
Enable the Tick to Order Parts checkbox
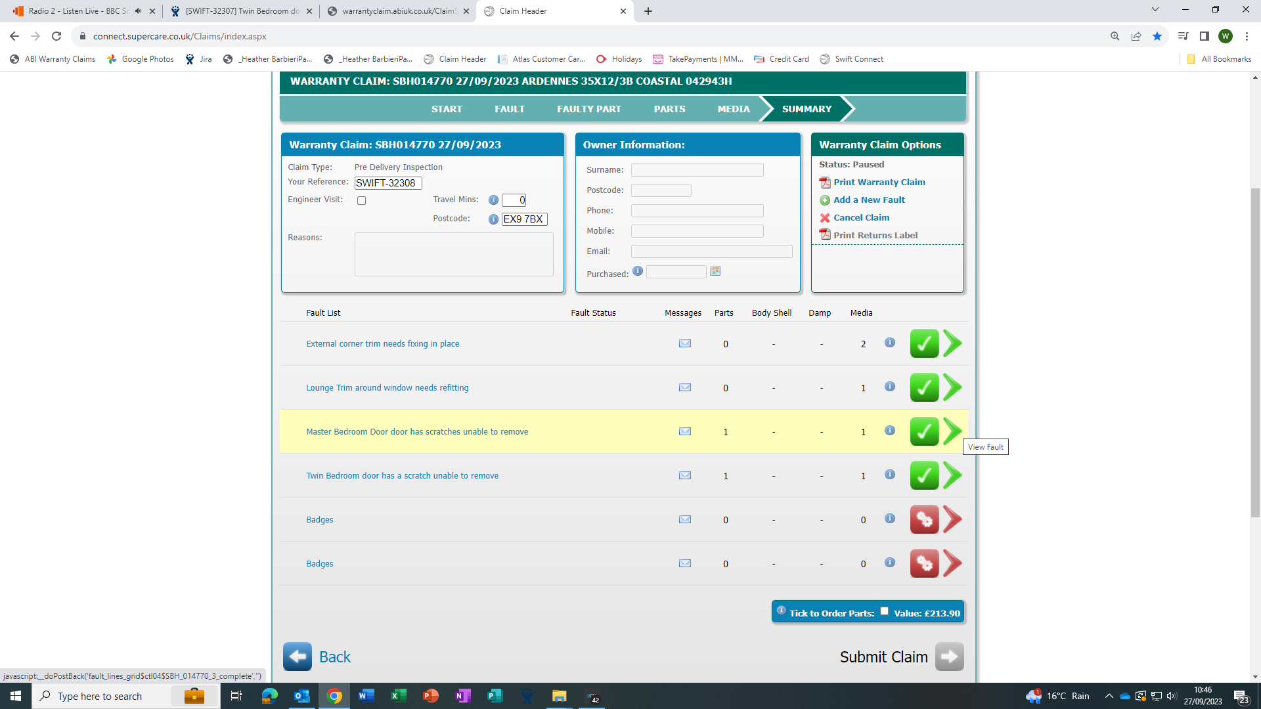click(884, 611)
